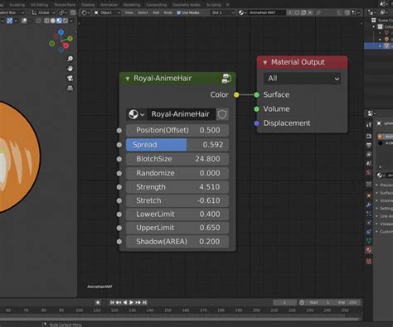Screen dimensions: 393x327
Task: Open Object properties orange square tab
Action: [369, 195]
